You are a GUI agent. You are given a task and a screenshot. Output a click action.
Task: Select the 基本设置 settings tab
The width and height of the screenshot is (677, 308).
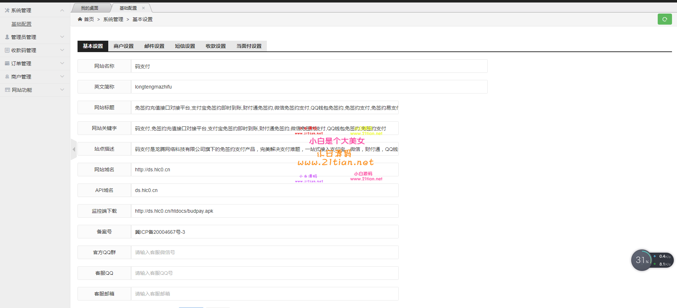click(93, 46)
